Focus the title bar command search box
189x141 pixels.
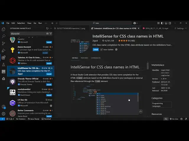point(95,23)
